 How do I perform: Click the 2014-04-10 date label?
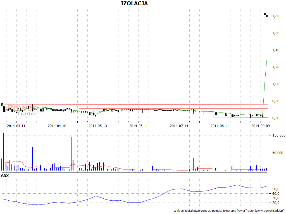[57, 126]
